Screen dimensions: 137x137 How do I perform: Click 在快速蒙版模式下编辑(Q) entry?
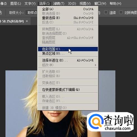pos(68,90)
